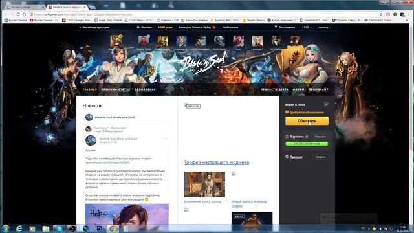Image resolution: width=414 pixels, height=233 pixels.
Task: Open a new Chrome tab
Action: click(93, 7)
